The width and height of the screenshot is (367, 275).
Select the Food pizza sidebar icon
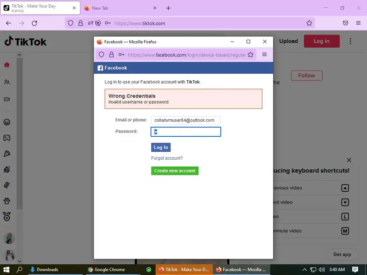point(7,154)
